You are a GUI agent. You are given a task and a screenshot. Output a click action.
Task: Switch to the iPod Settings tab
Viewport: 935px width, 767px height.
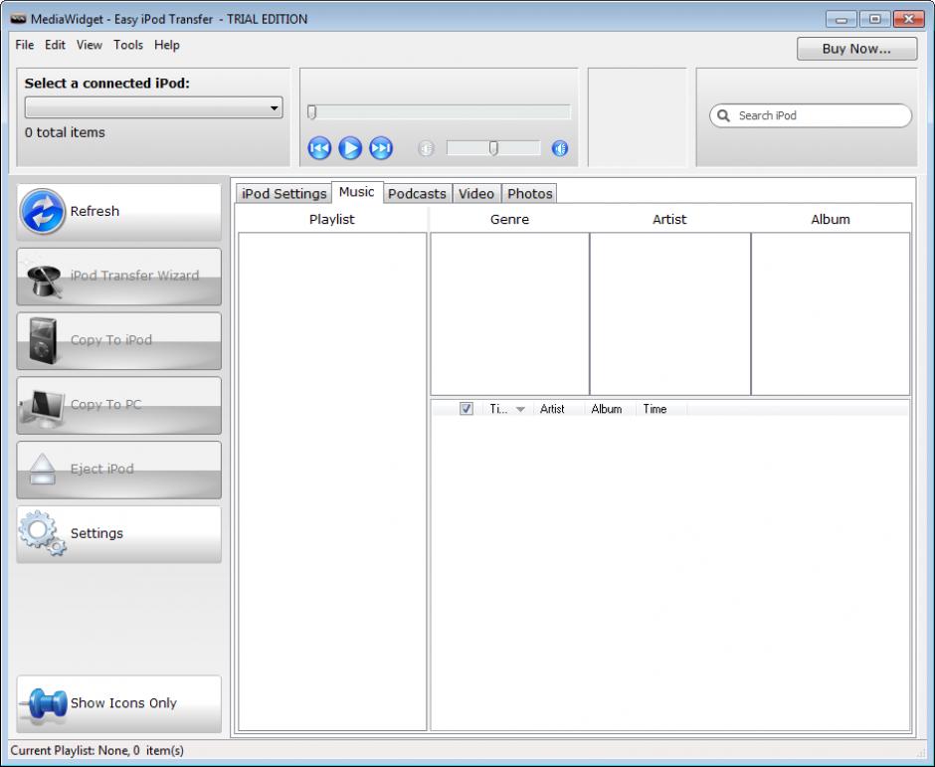tap(283, 193)
